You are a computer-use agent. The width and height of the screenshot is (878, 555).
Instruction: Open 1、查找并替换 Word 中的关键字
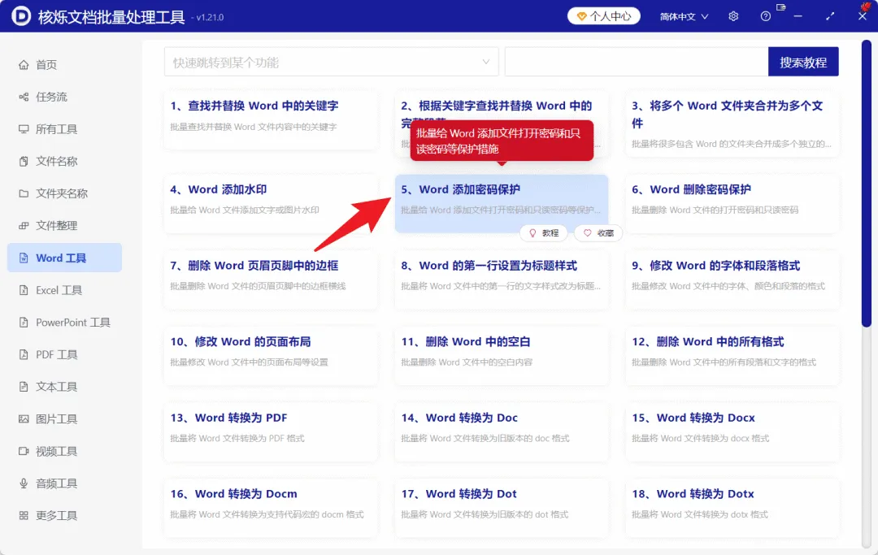click(x=271, y=119)
